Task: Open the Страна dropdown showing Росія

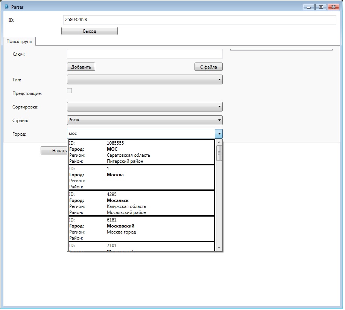Action: (144, 120)
